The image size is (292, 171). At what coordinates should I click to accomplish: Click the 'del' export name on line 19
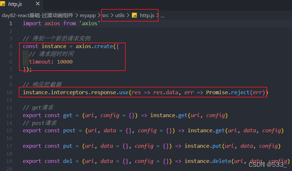pos(68,161)
